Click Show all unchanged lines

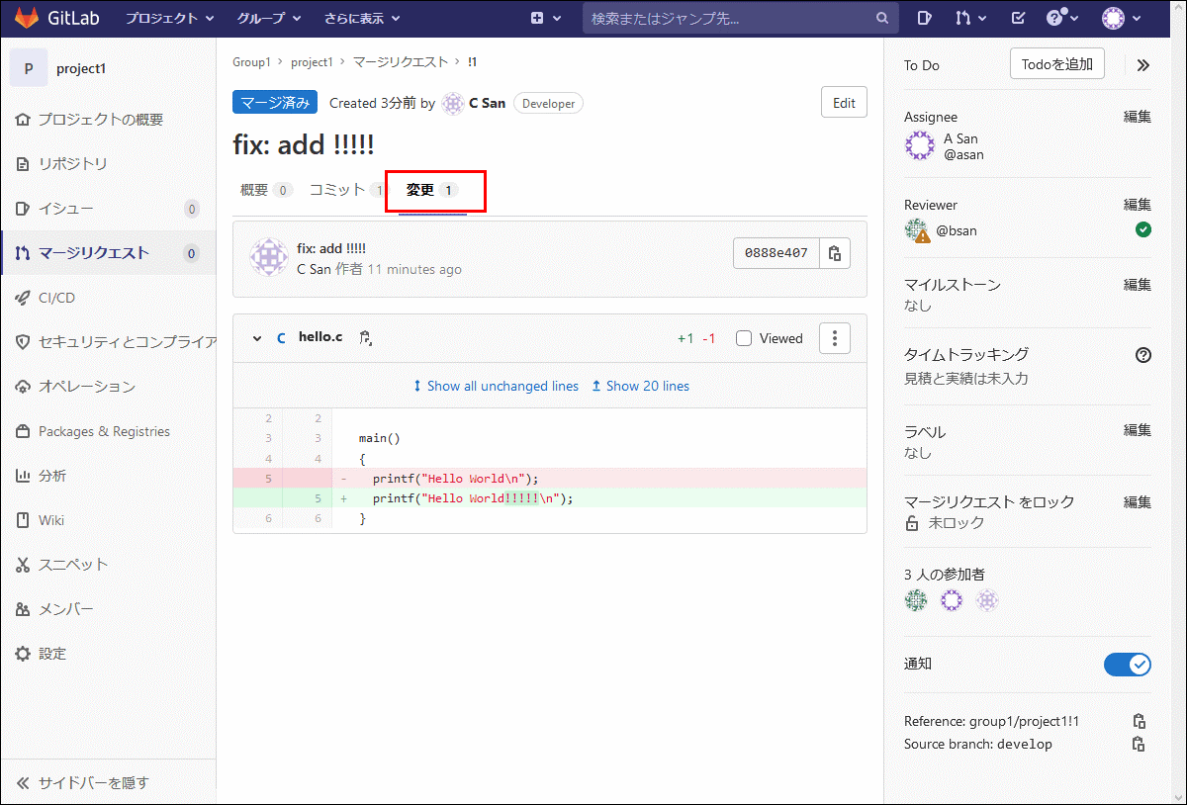pyautogui.click(x=496, y=386)
